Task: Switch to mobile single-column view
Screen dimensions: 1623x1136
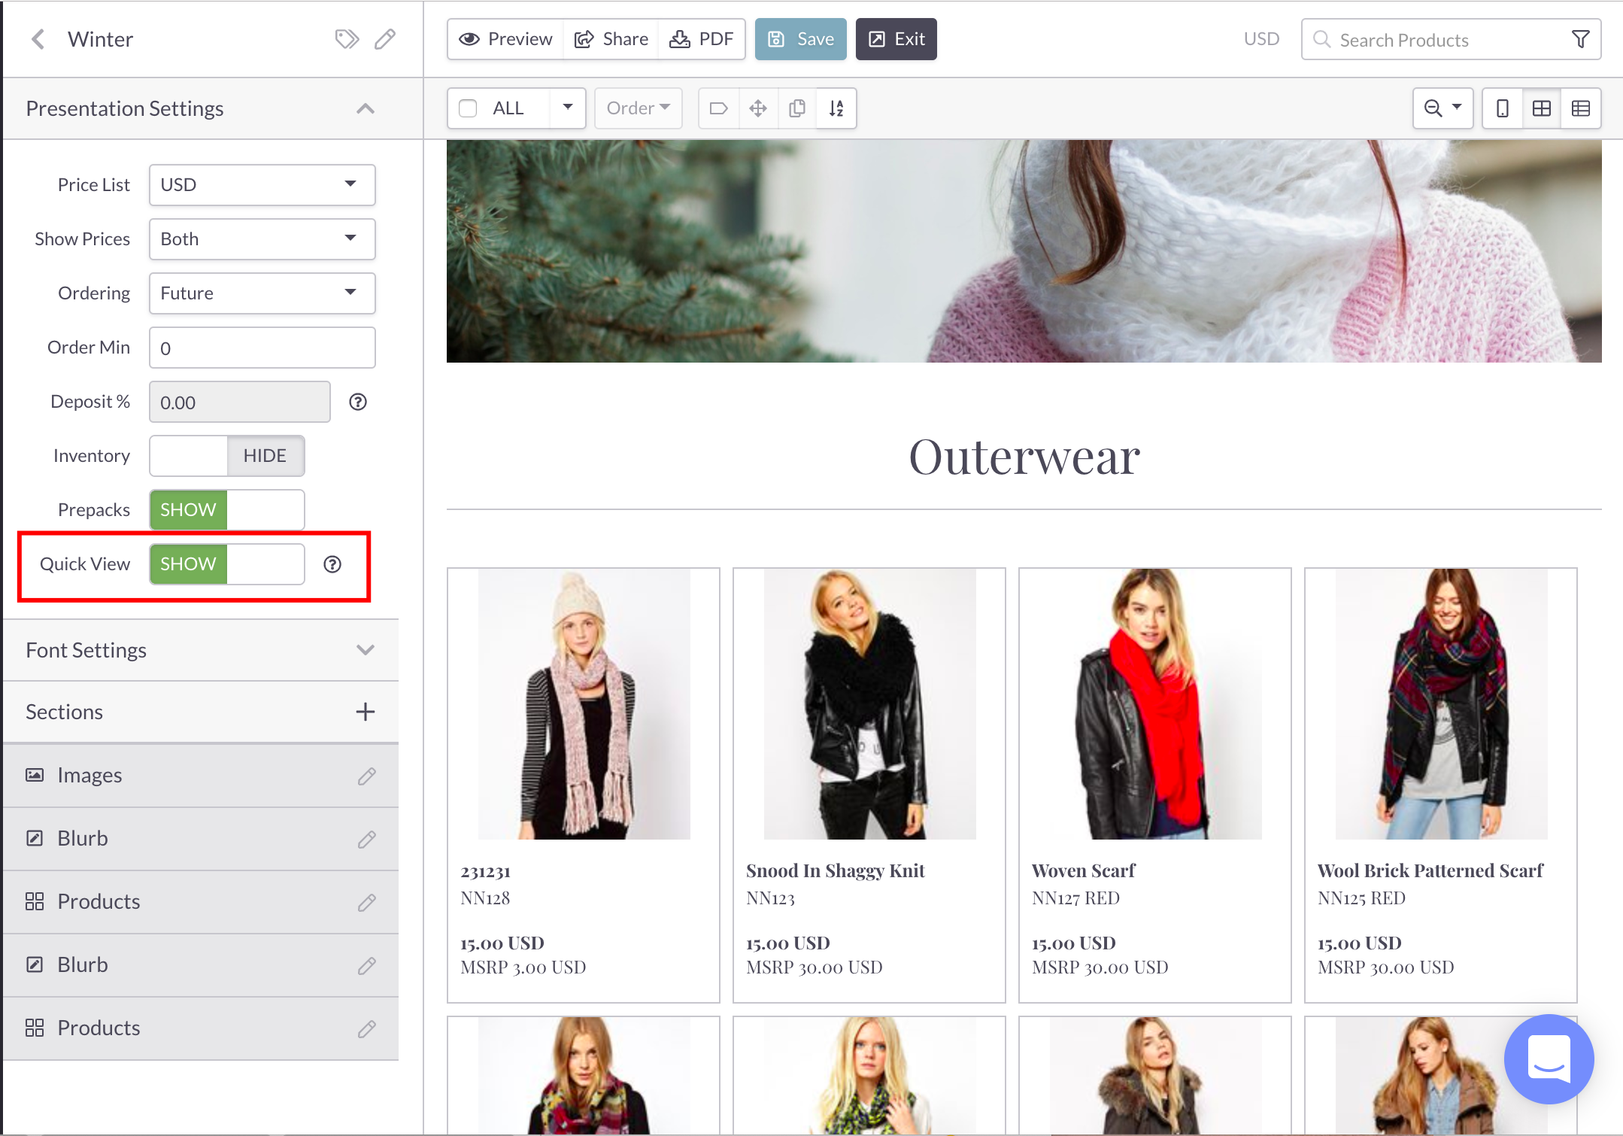Action: pos(1502,108)
